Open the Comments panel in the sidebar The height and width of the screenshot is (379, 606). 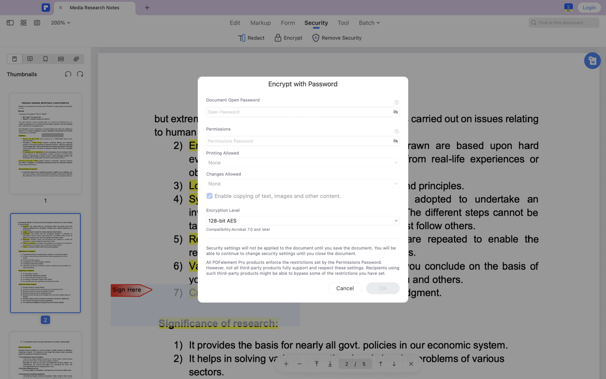30,59
